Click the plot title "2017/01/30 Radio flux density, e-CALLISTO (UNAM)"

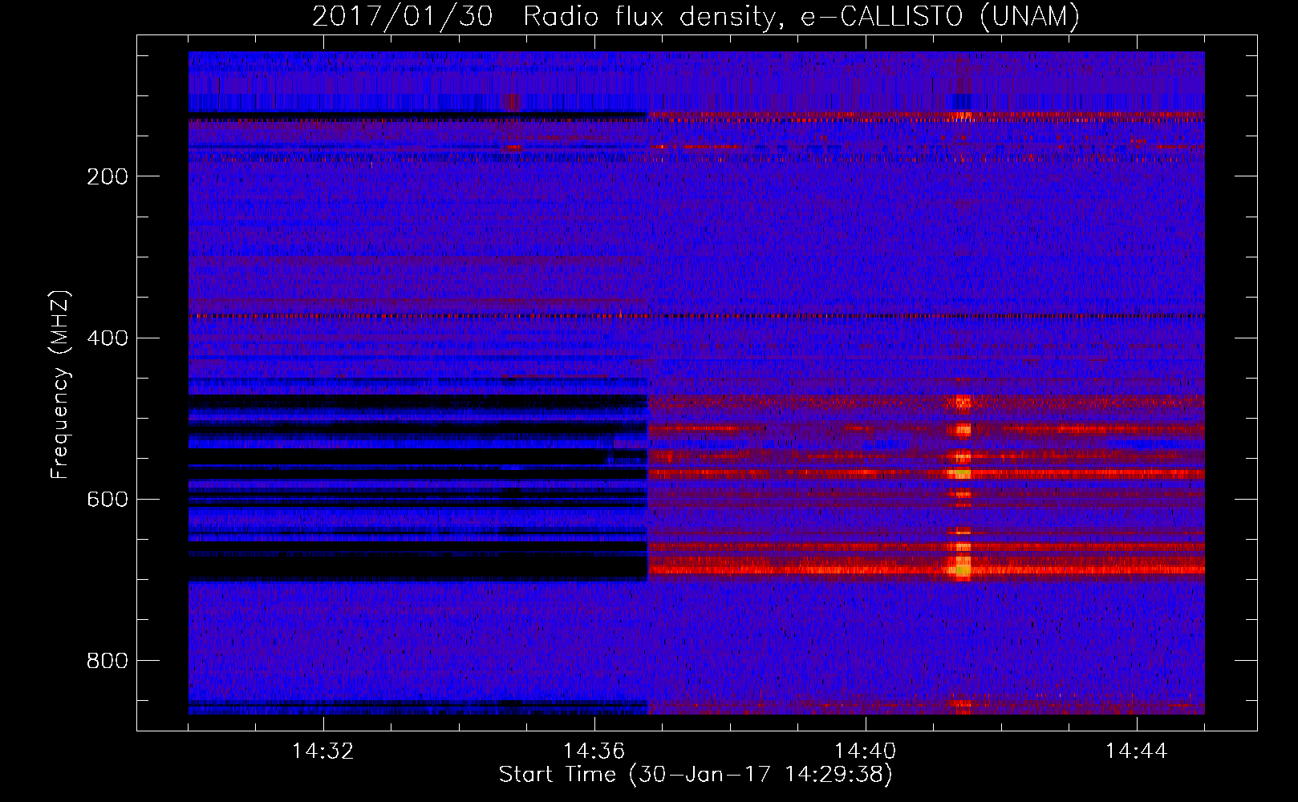coord(696,16)
